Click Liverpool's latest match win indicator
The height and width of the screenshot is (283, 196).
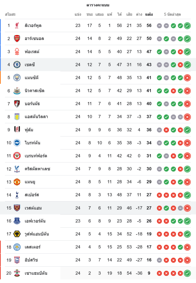[x=187, y=25]
